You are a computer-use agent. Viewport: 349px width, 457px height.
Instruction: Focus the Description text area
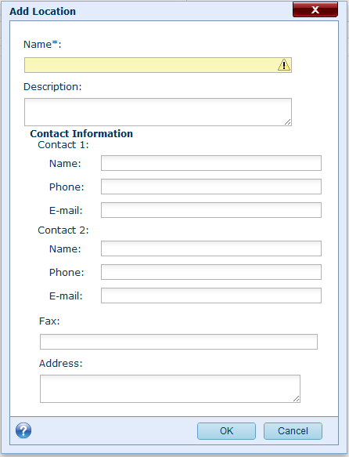tap(158, 112)
